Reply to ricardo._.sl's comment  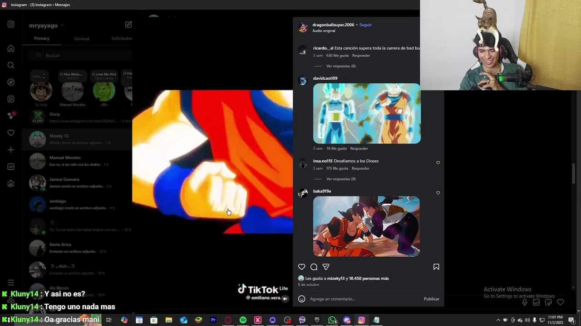tap(361, 56)
